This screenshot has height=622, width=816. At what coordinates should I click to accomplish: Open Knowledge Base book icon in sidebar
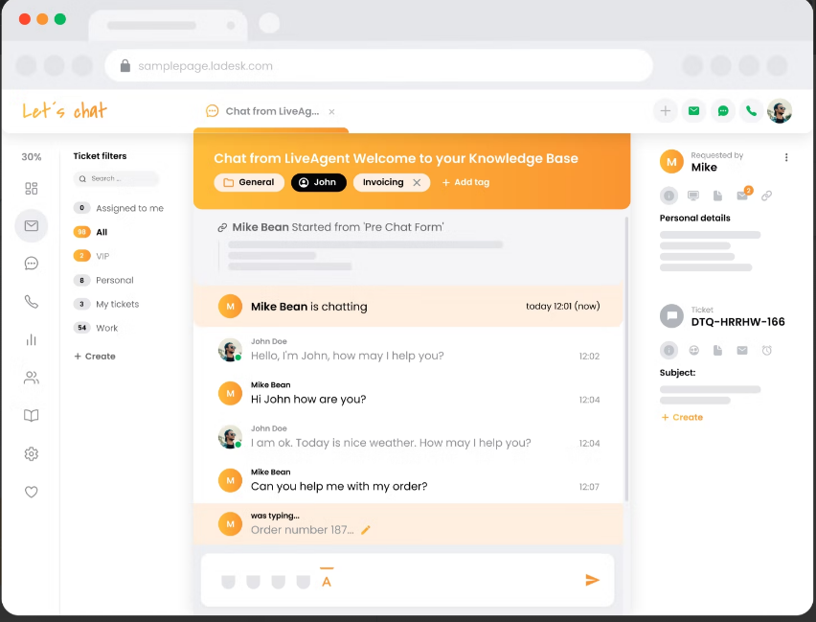pyautogui.click(x=31, y=415)
